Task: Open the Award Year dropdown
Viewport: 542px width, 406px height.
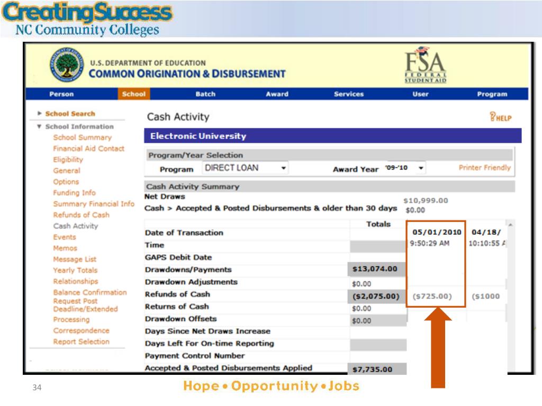Action: [x=404, y=168]
